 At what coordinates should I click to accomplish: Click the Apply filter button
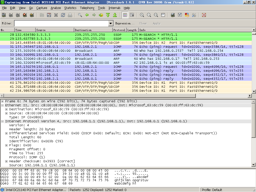click(x=157, y=23)
